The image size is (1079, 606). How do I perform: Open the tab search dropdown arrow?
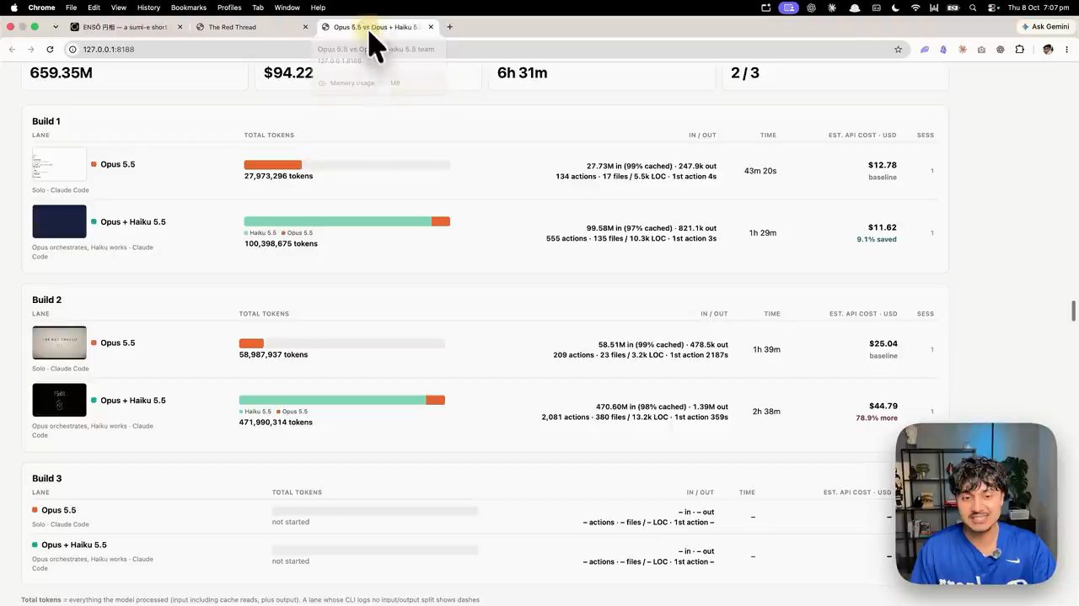56,27
